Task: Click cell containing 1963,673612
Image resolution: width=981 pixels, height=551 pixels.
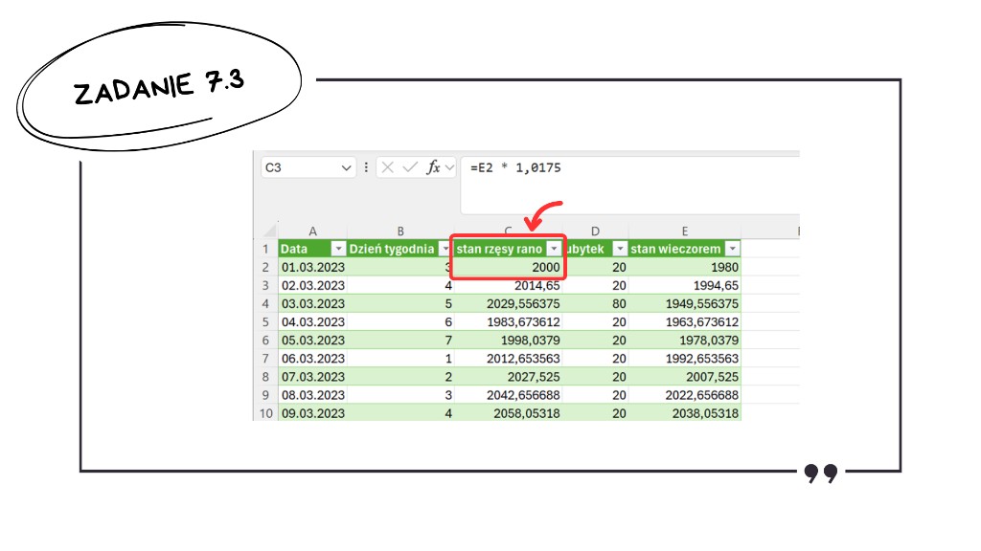Action: pyautogui.click(x=684, y=321)
